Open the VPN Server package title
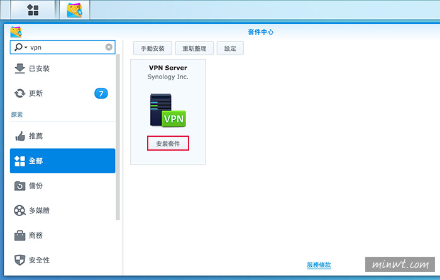440x280 pixels. click(168, 68)
